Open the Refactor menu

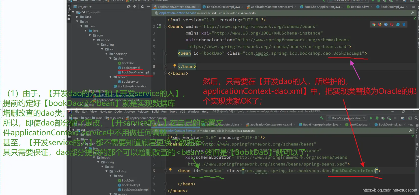coord(143,112)
